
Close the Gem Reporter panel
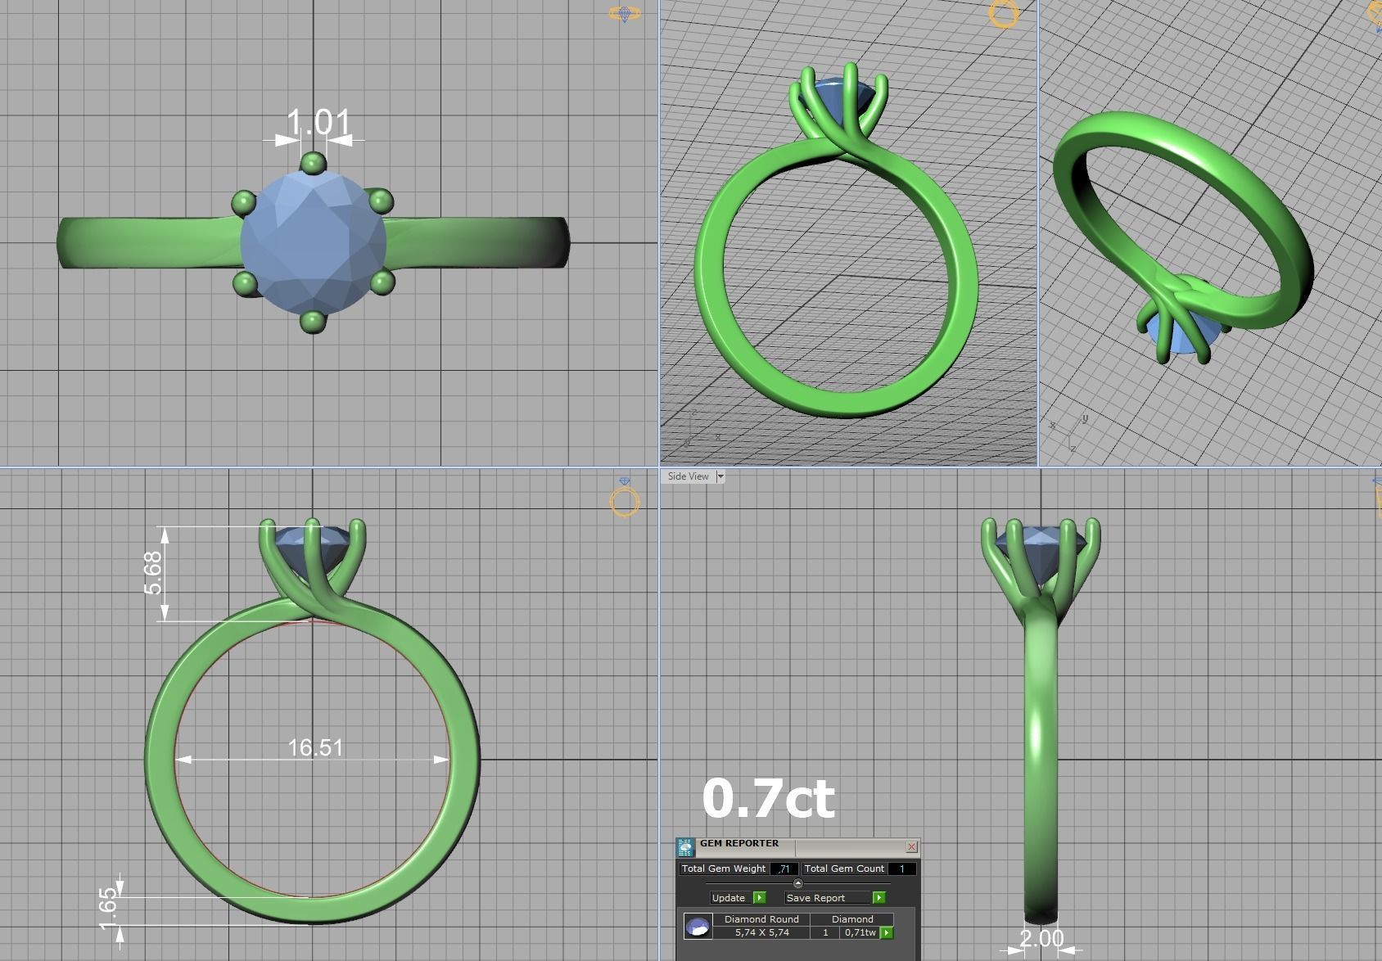point(912,846)
